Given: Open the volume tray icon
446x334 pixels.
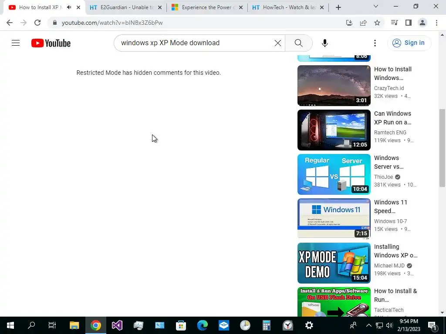Looking at the screenshot, I should click(390, 325).
